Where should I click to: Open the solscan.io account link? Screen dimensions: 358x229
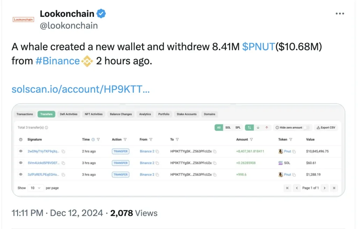tap(80, 89)
